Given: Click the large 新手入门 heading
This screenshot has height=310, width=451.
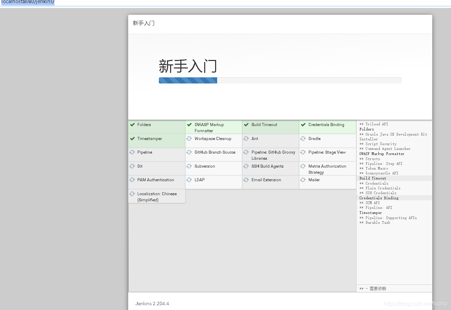Looking at the screenshot, I should [188, 66].
